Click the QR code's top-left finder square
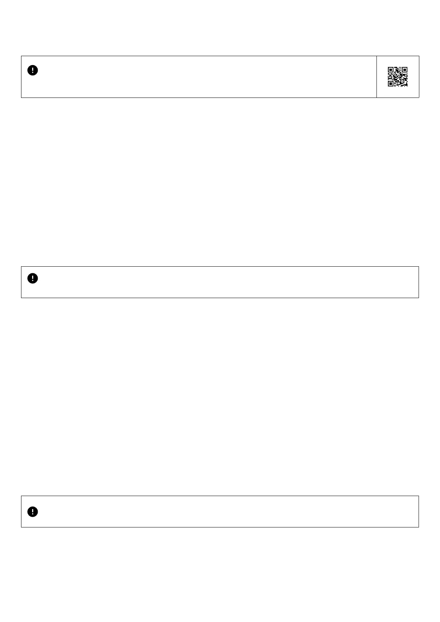Screen dimensions: 440x622 [390, 70]
